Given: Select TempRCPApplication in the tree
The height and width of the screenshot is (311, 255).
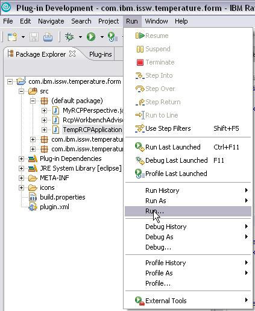Looking at the screenshot, I should click(x=92, y=130).
